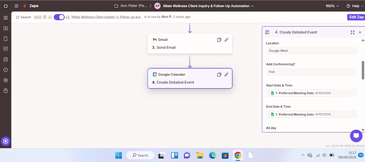Duplicate the Google Calendar step
365x162 pixels.
pyautogui.click(x=219, y=75)
